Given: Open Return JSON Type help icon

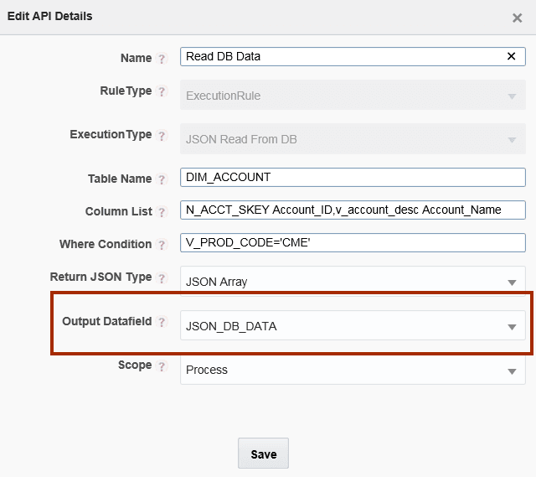Looking at the screenshot, I should (162, 277).
